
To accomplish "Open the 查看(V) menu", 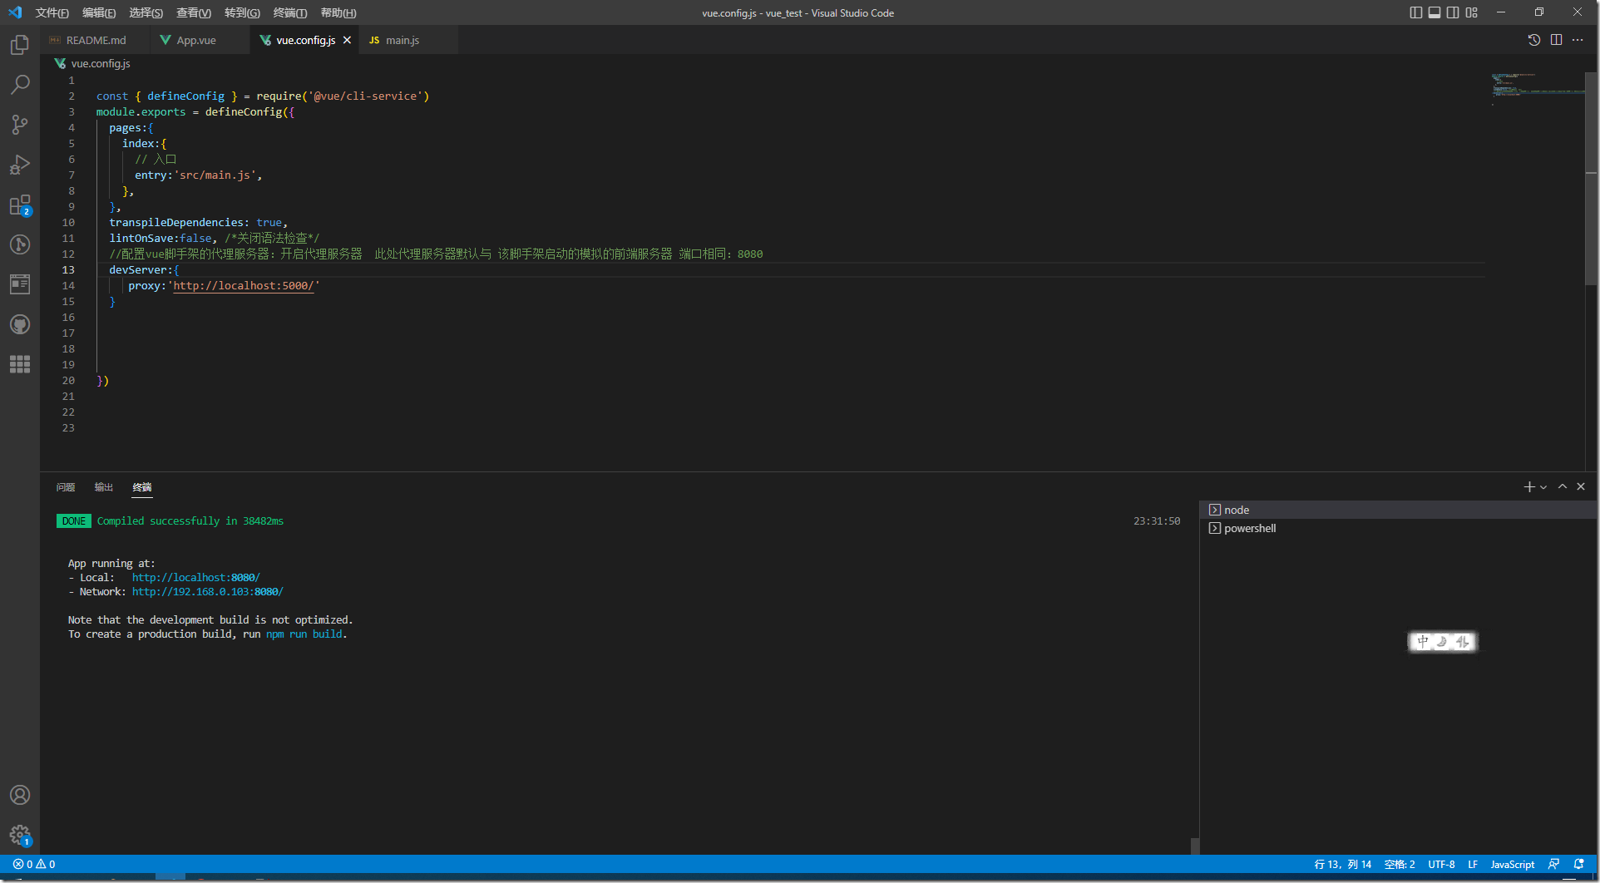I will 194,12.
